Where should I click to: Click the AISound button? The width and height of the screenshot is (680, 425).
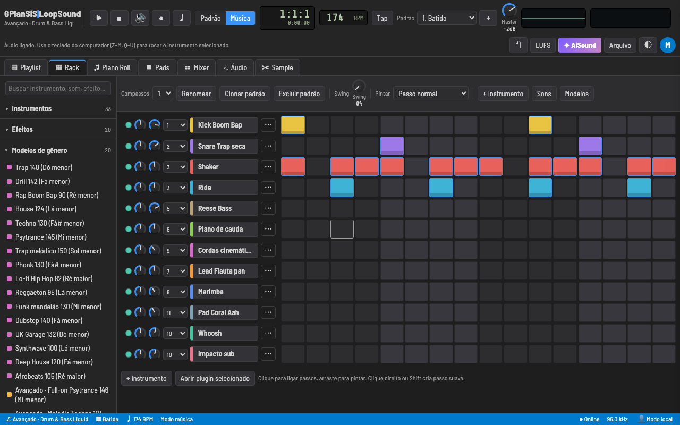point(580,45)
